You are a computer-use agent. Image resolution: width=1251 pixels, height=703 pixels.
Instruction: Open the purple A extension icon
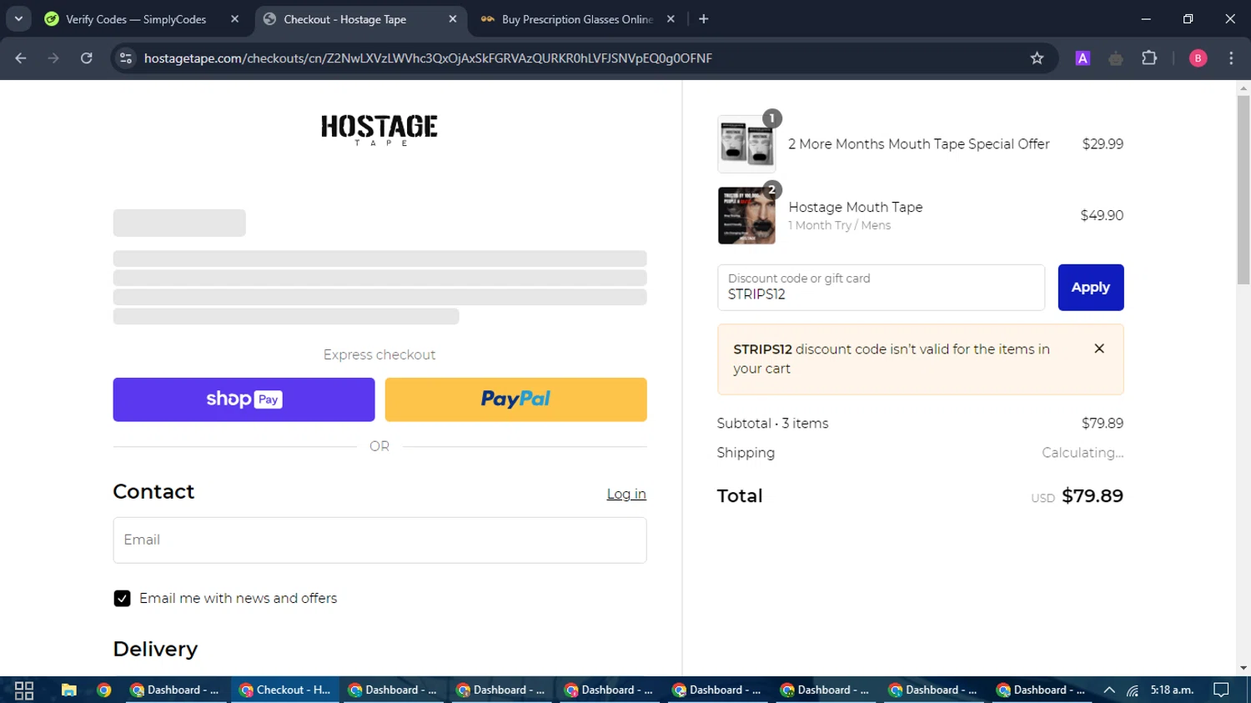1083,58
